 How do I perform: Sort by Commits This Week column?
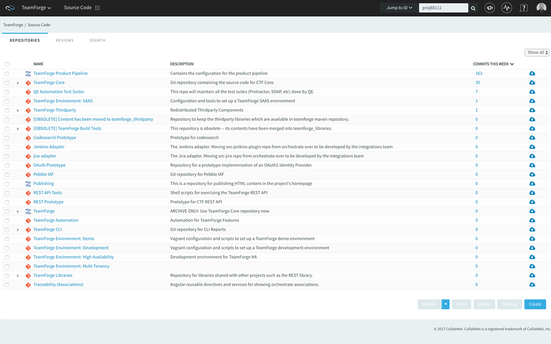(x=493, y=64)
